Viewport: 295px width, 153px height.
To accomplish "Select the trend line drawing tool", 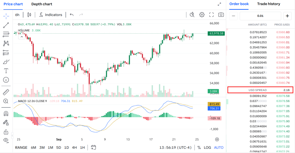I will [x=6, y=25].
